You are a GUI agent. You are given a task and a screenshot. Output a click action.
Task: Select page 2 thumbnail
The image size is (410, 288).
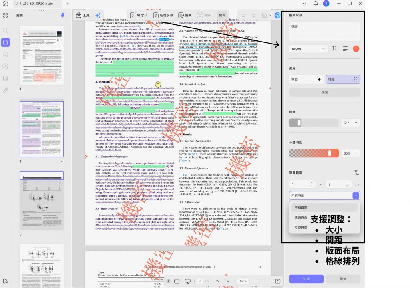point(42,129)
